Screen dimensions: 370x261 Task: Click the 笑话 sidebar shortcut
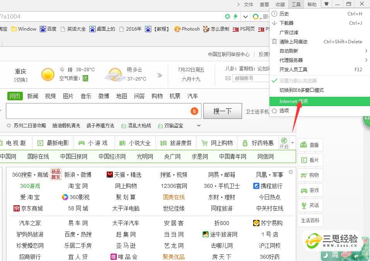310,205
